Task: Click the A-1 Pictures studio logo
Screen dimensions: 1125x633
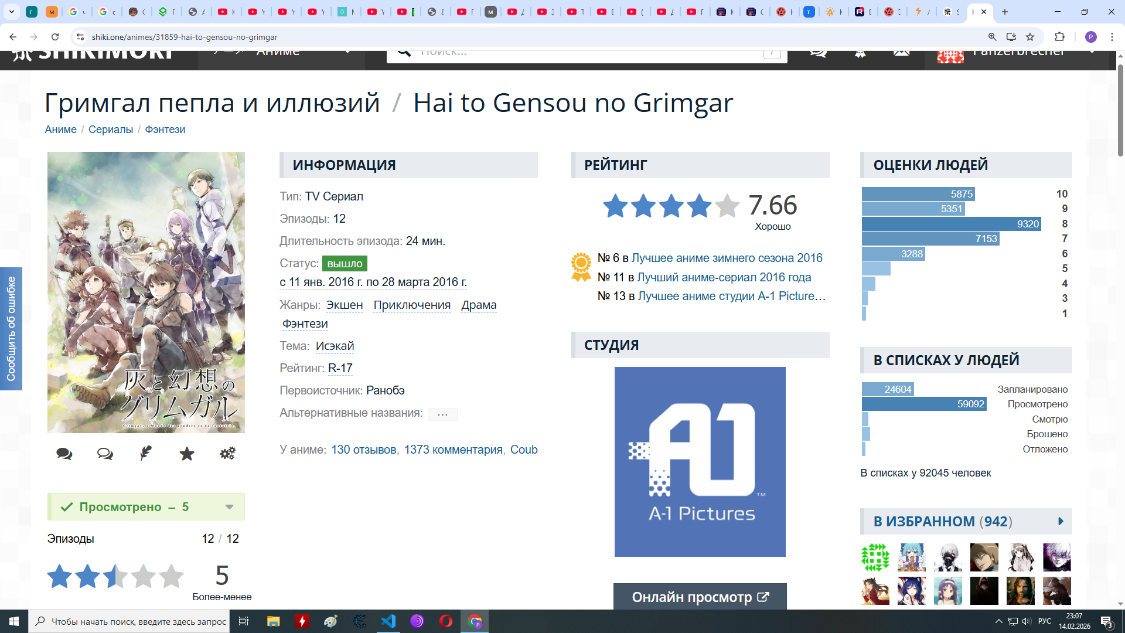Action: point(700,462)
